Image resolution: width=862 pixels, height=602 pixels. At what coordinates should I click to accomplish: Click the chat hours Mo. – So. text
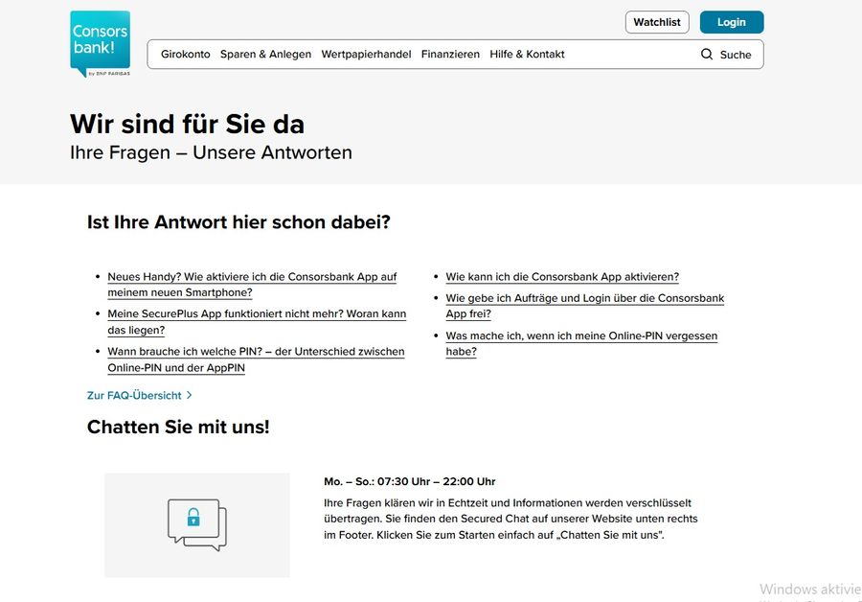[x=410, y=481]
